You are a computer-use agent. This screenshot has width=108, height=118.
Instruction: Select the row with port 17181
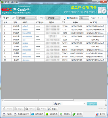(54, 30)
